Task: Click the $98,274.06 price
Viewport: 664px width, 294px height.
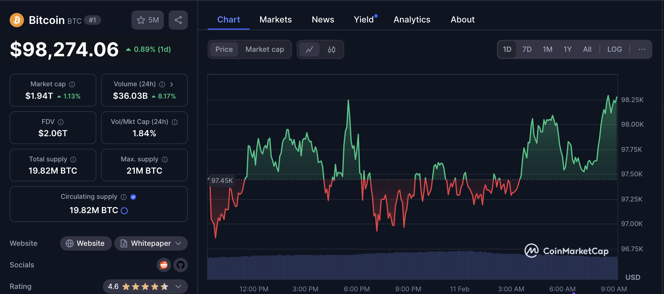Action: click(64, 50)
